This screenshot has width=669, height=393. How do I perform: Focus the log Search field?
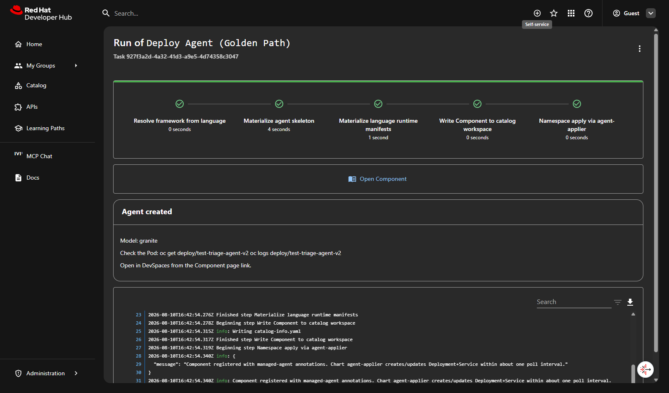click(x=574, y=302)
